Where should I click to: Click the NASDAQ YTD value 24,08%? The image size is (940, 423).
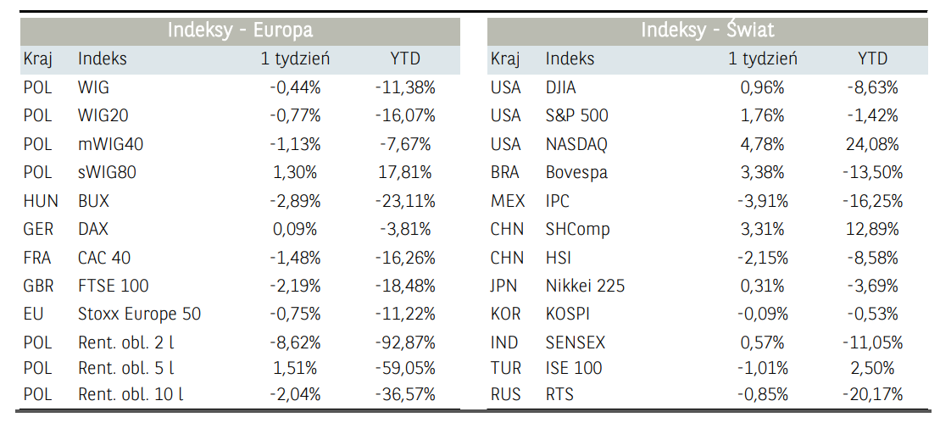click(872, 144)
